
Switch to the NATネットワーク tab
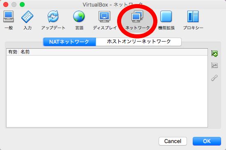(x=69, y=42)
